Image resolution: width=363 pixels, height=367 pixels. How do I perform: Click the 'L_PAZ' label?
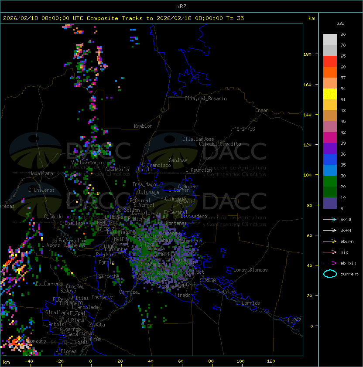coord(295,320)
